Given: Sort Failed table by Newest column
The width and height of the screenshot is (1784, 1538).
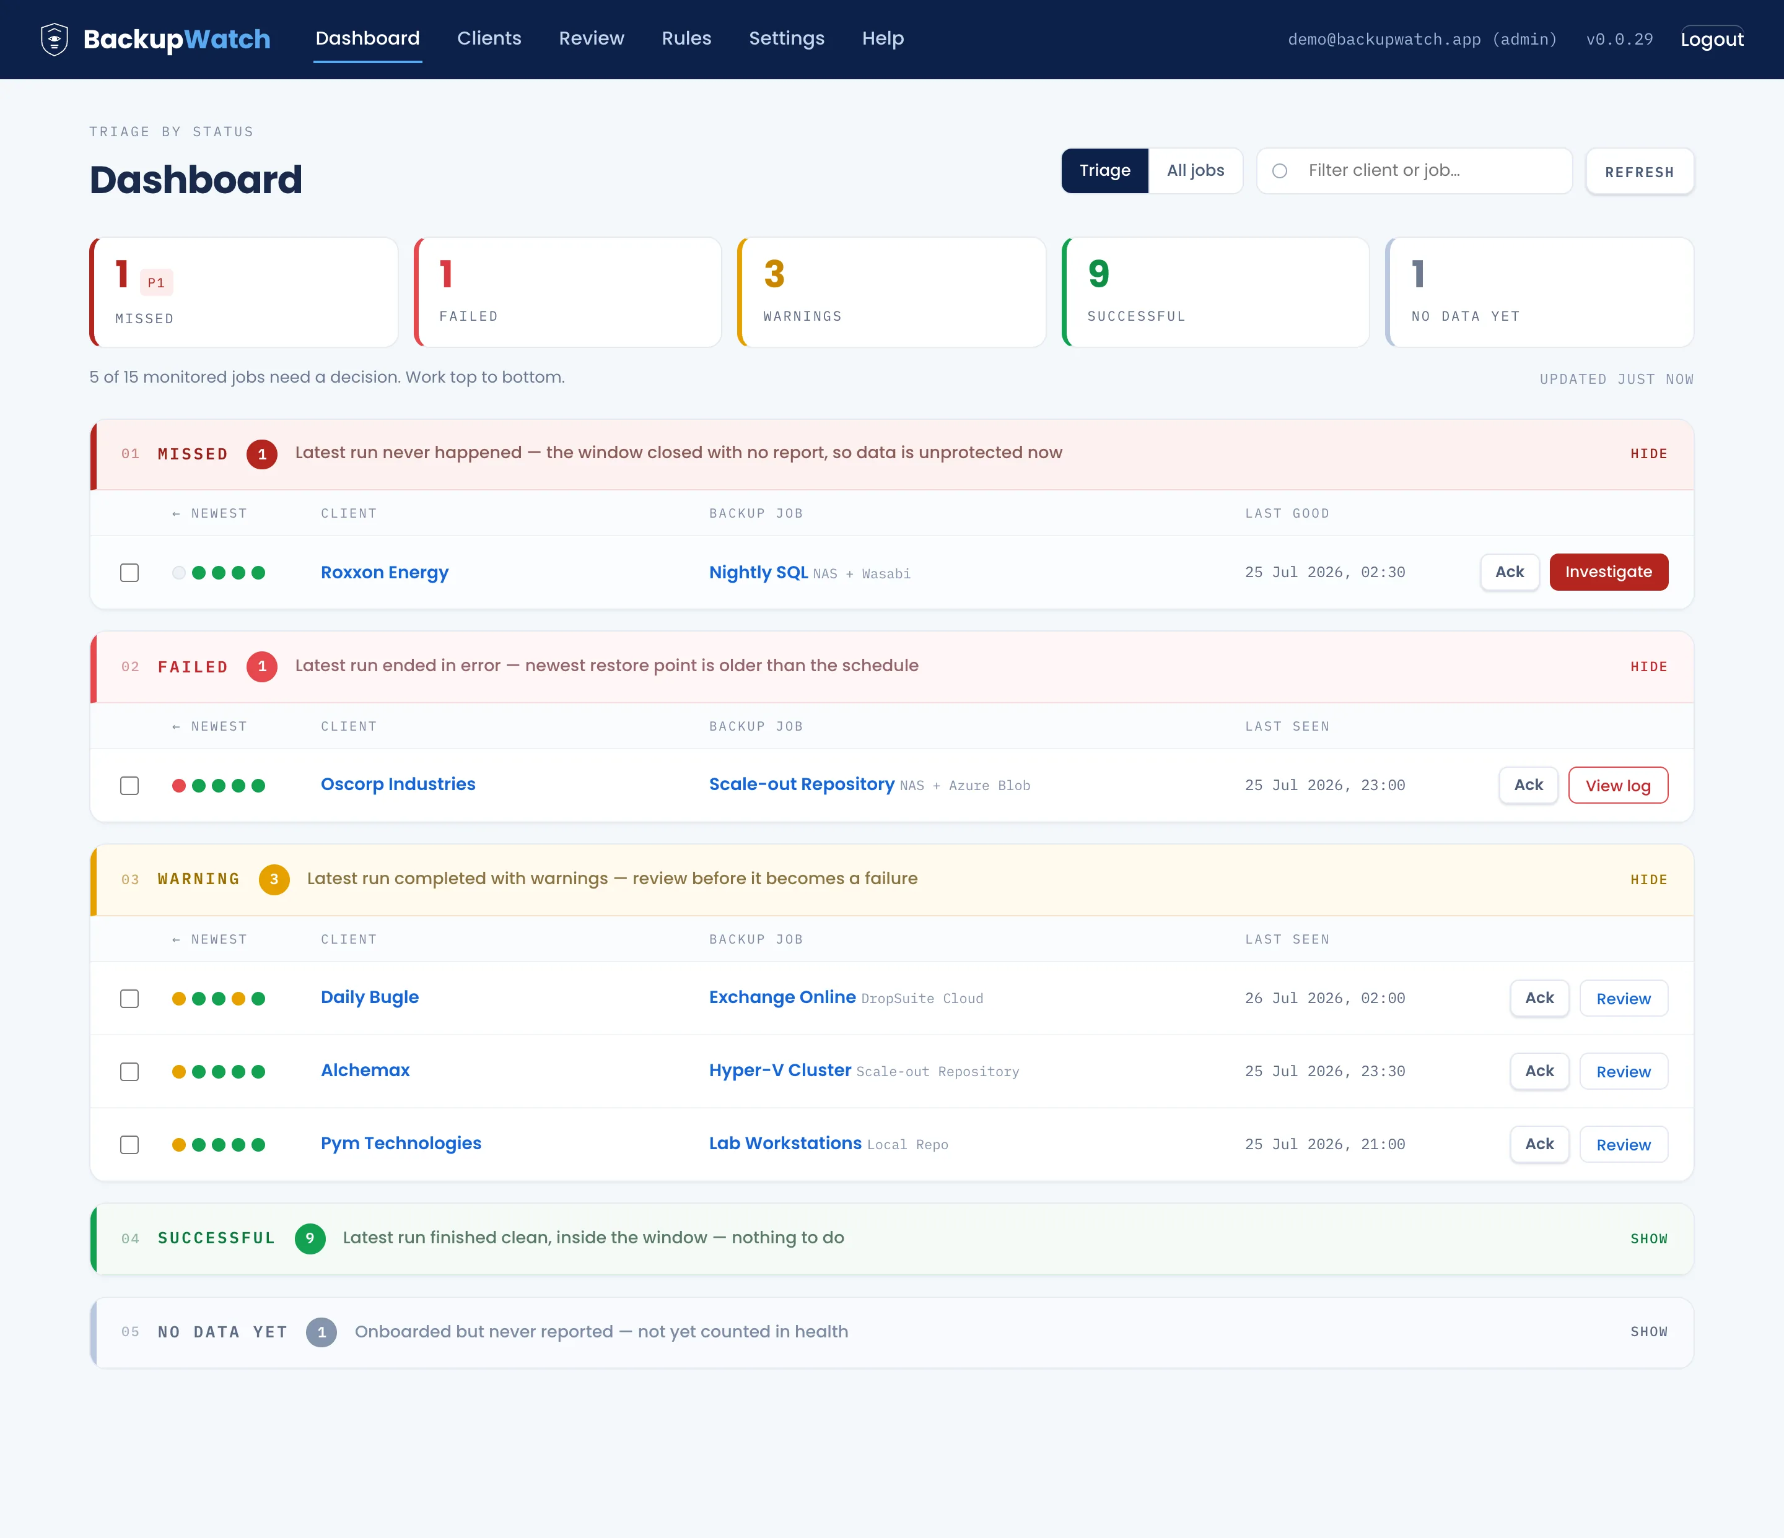Looking at the screenshot, I should [209, 726].
